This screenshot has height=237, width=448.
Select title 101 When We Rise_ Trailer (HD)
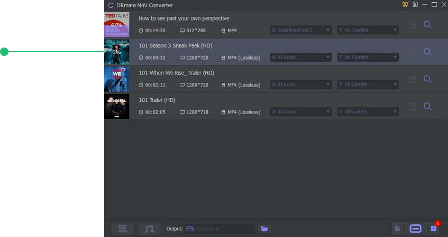pyautogui.click(x=176, y=73)
